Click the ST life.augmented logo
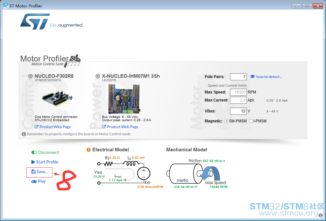 point(51,22)
